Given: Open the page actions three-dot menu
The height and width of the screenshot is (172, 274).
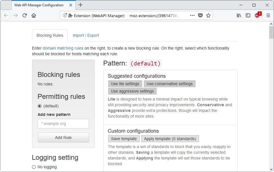Looking at the screenshot, I should [x=192, y=15].
